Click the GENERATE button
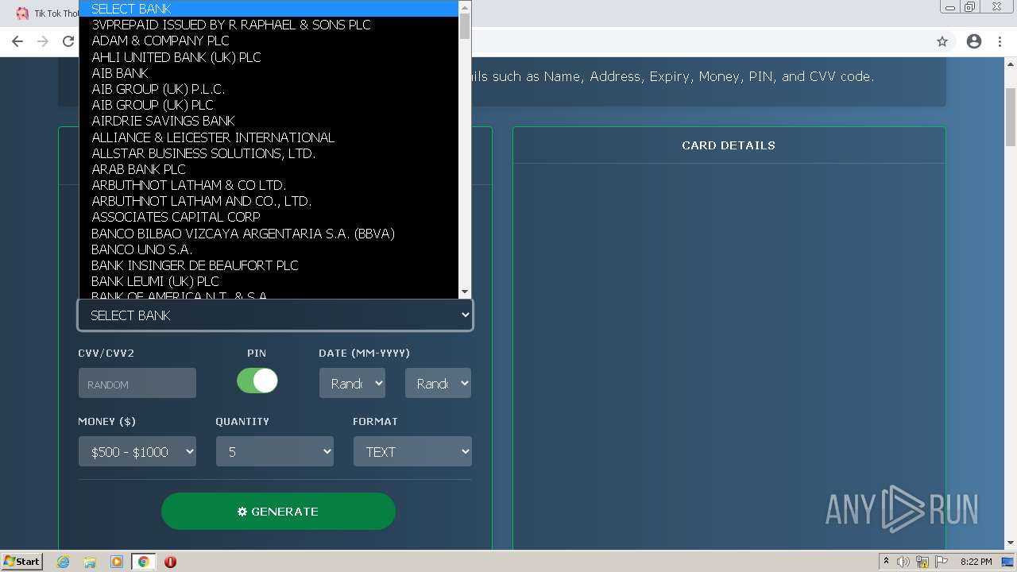1017x572 pixels. click(278, 512)
